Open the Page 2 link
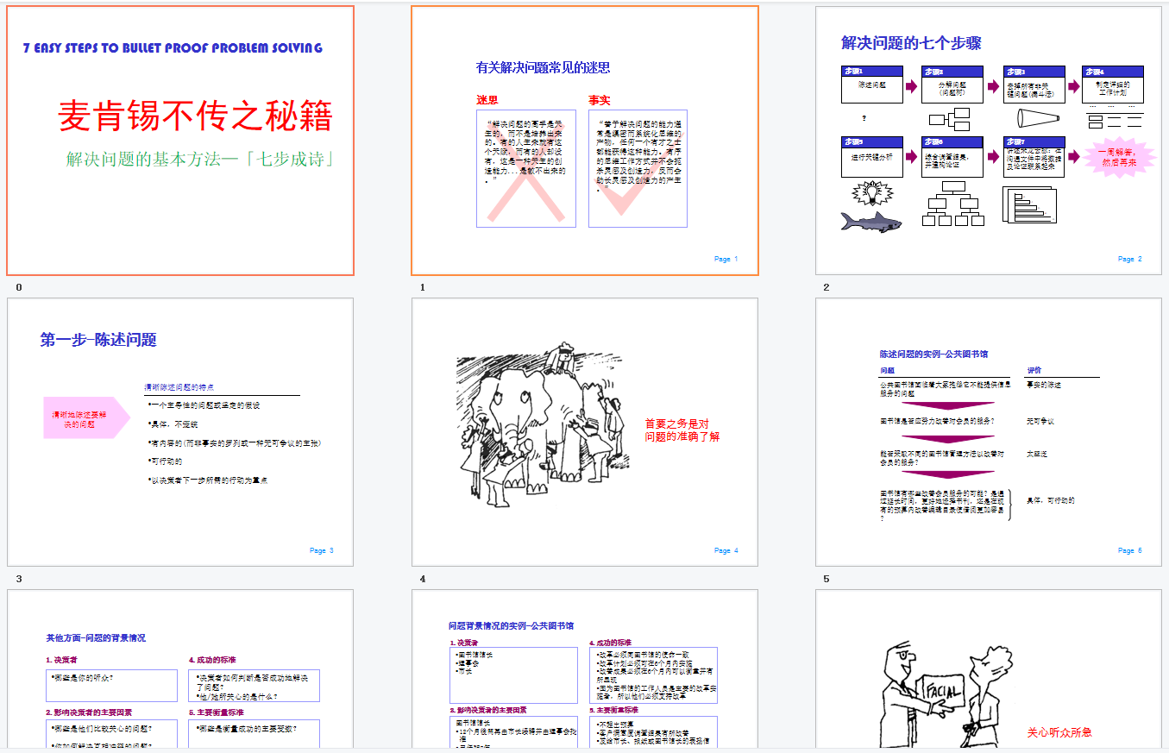 click(1128, 258)
